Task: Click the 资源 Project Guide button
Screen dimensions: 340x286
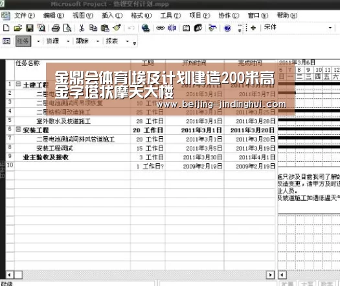Action: tap(52, 41)
